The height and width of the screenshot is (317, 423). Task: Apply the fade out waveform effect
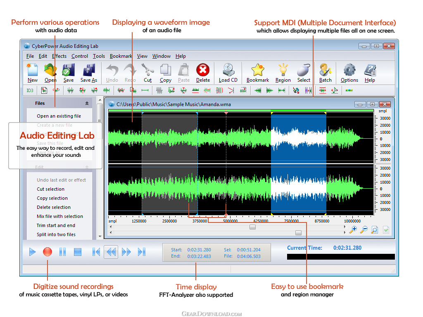(269, 90)
